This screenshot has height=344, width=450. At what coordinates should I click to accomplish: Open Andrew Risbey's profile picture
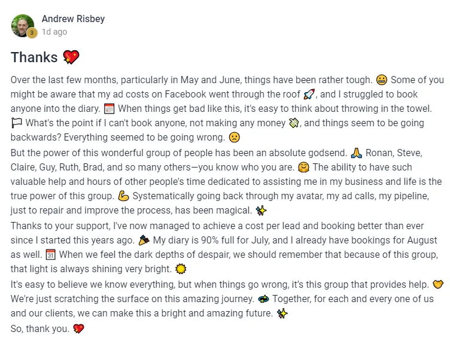pos(22,26)
